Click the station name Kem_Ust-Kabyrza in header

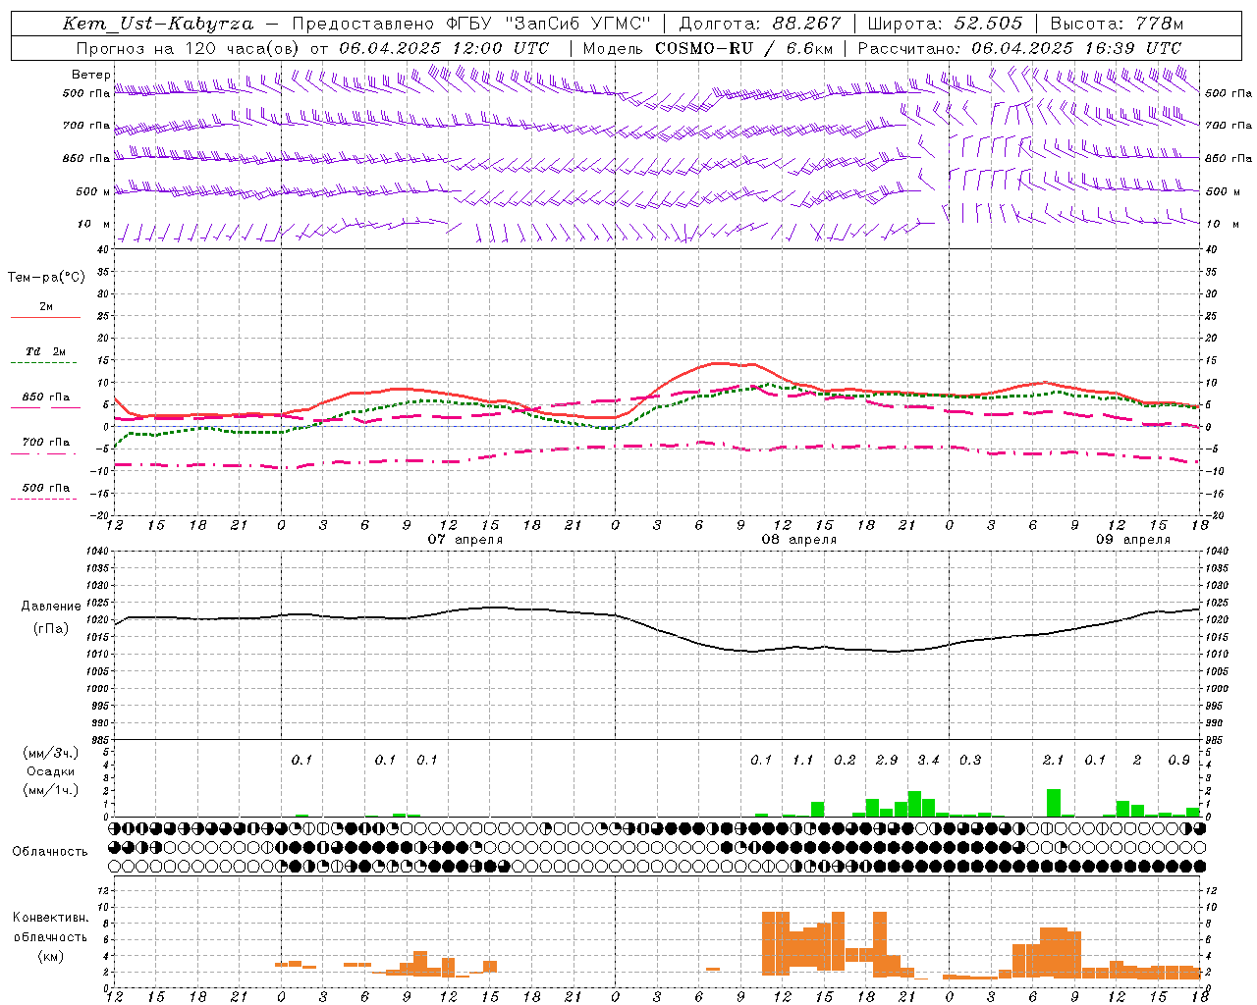click(158, 24)
